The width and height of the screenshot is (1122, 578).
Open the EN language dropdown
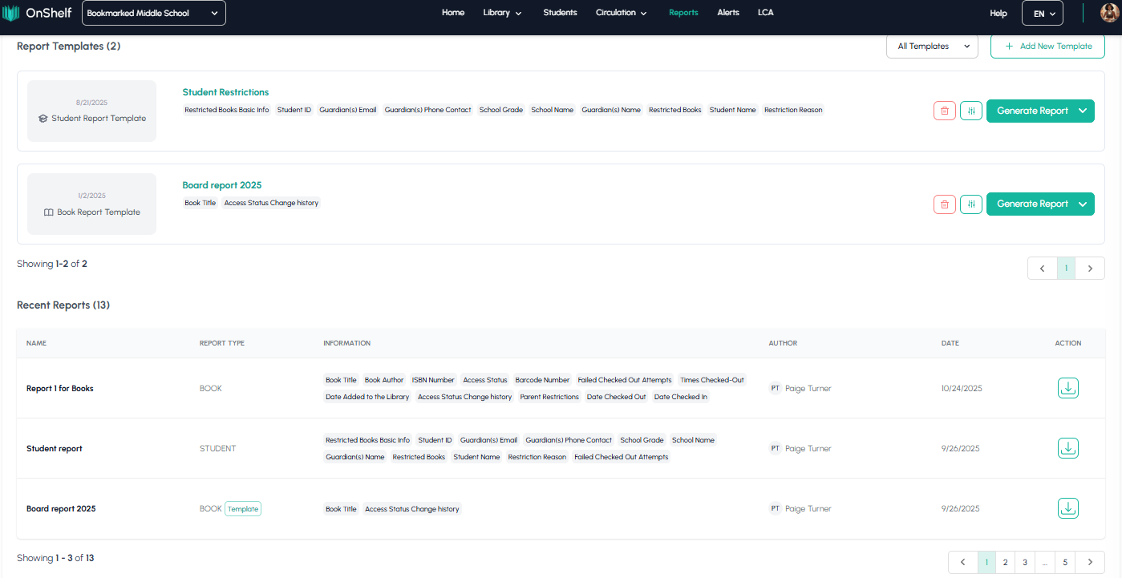(1042, 14)
